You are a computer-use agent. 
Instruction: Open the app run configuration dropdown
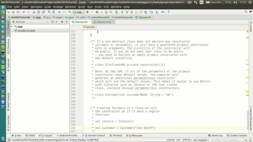(x=79, y=12)
